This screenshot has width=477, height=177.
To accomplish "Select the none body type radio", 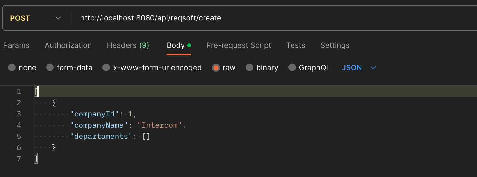I will tap(12, 68).
